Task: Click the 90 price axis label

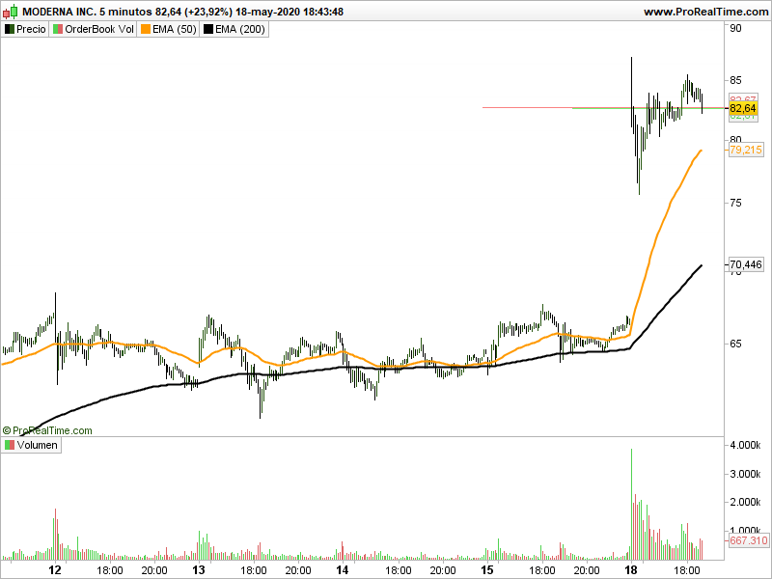Action: [x=735, y=28]
